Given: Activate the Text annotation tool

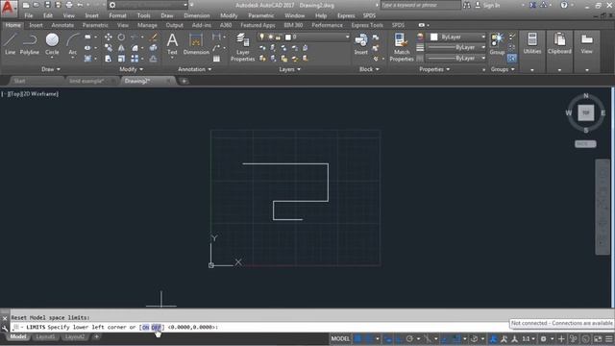Looking at the screenshot, I should pyautogui.click(x=172, y=43).
